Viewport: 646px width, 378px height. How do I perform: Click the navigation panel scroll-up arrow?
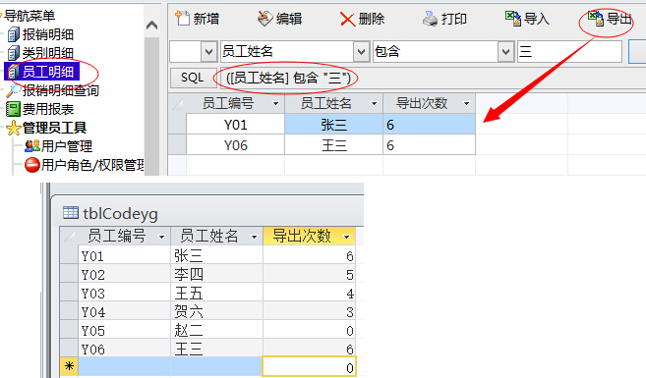pyautogui.click(x=152, y=26)
